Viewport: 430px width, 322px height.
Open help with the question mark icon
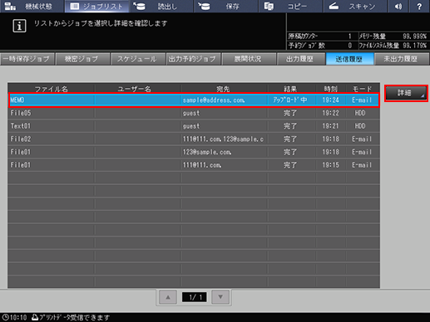coord(419,6)
